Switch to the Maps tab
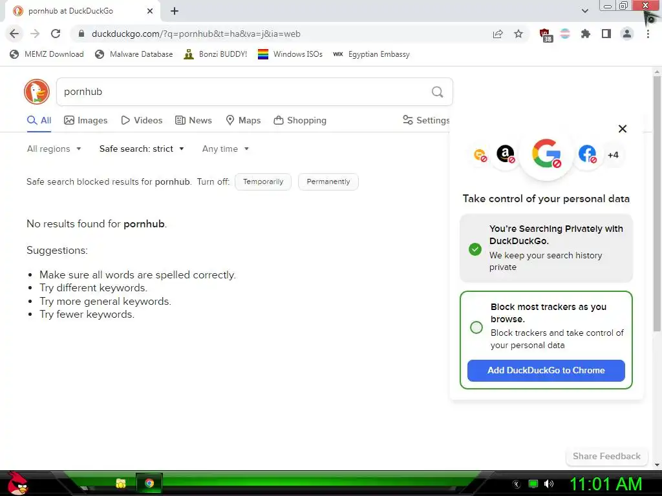Screen dimensions: 662x496 coord(243,120)
